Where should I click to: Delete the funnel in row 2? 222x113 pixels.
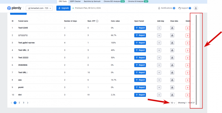(188, 36)
